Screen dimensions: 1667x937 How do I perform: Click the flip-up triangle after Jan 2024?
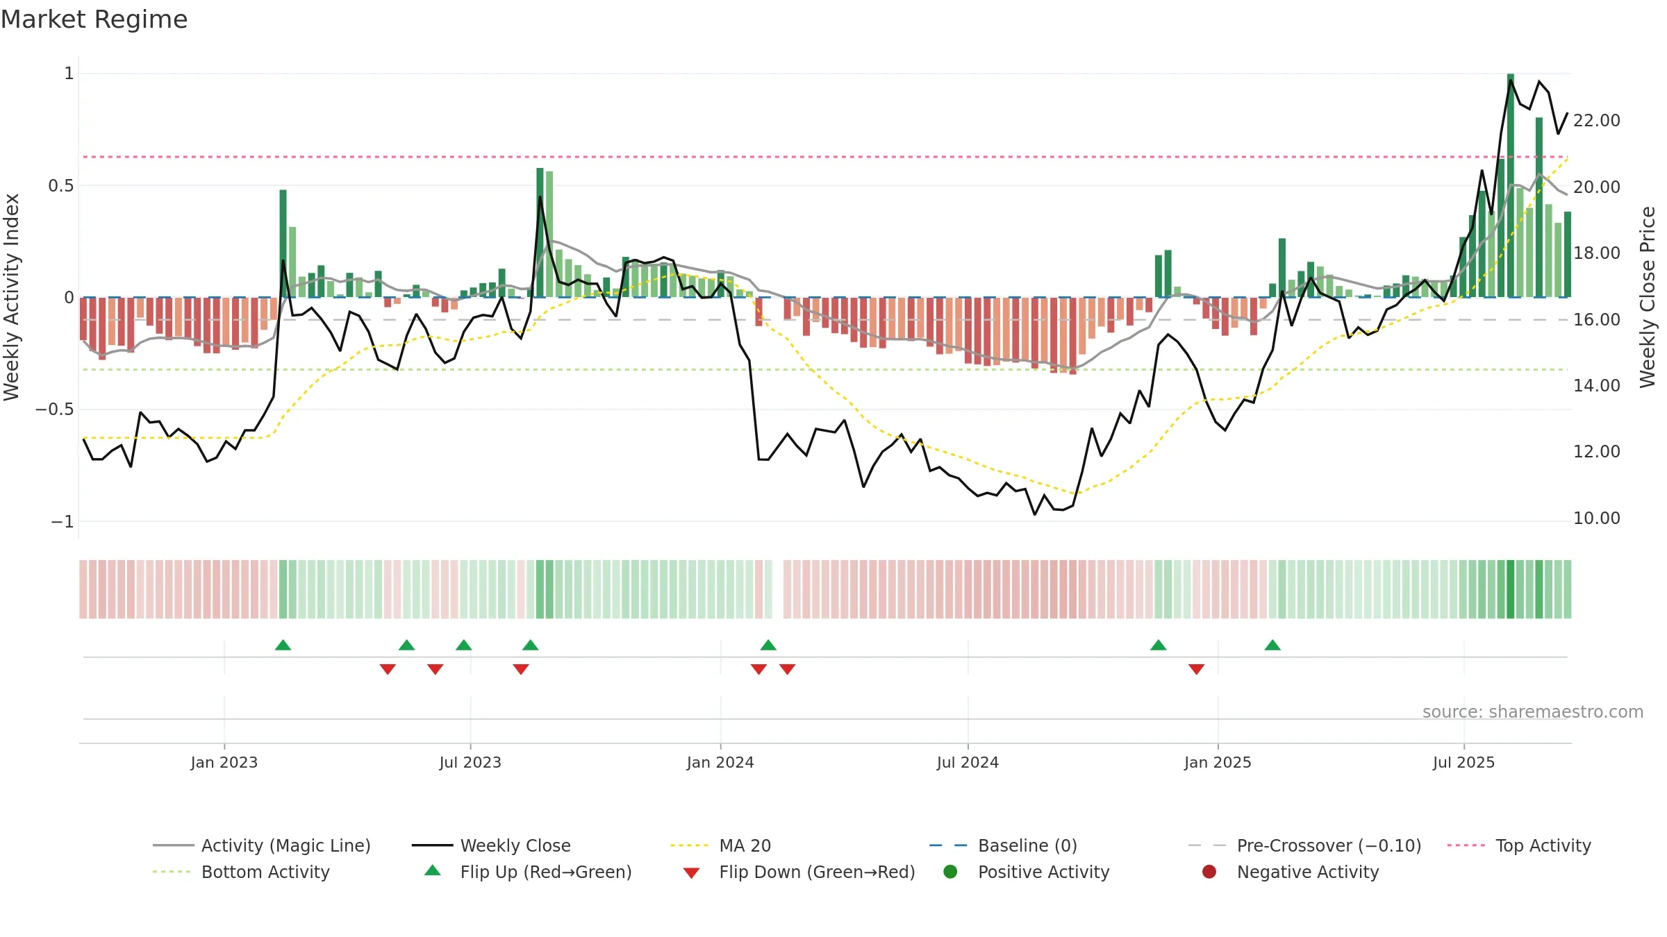[x=768, y=645]
